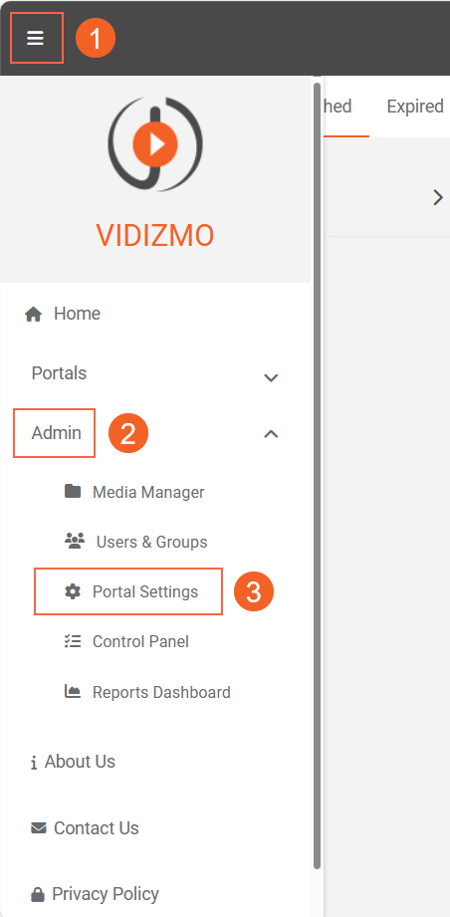Click the Privacy Policy lock icon

pyautogui.click(x=38, y=894)
